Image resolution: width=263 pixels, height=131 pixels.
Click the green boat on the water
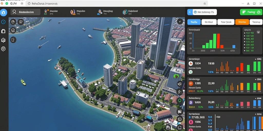coord(23,82)
